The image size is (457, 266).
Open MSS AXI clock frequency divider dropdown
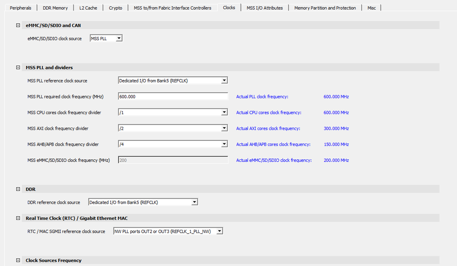tap(173, 128)
